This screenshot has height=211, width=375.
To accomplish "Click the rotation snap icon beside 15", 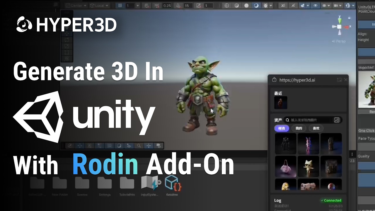I will tap(178, 5).
